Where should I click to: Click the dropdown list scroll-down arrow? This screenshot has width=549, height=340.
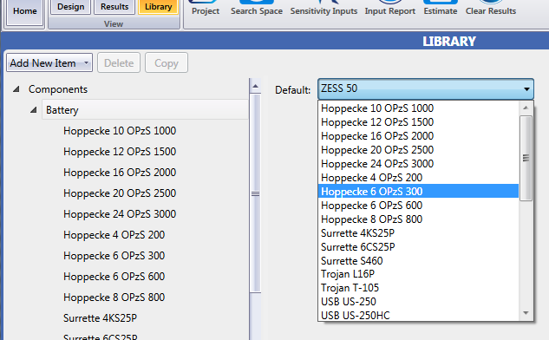click(526, 313)
